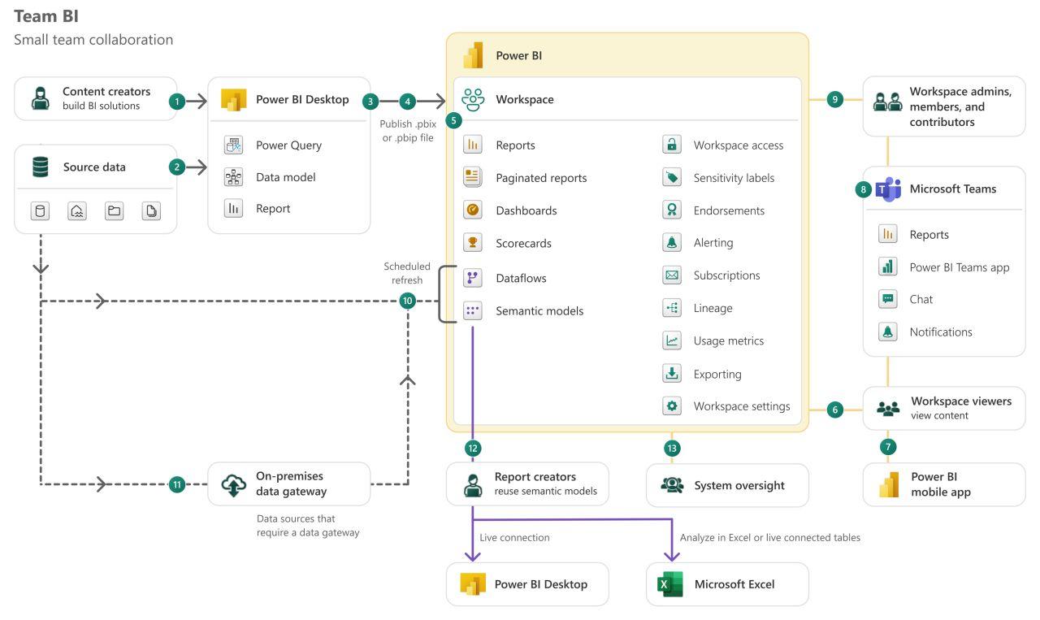The height and width of the screenshot is (620, 1040).
Task: Click the 'build BI solutions' subtext
Action: coord(101,106)
